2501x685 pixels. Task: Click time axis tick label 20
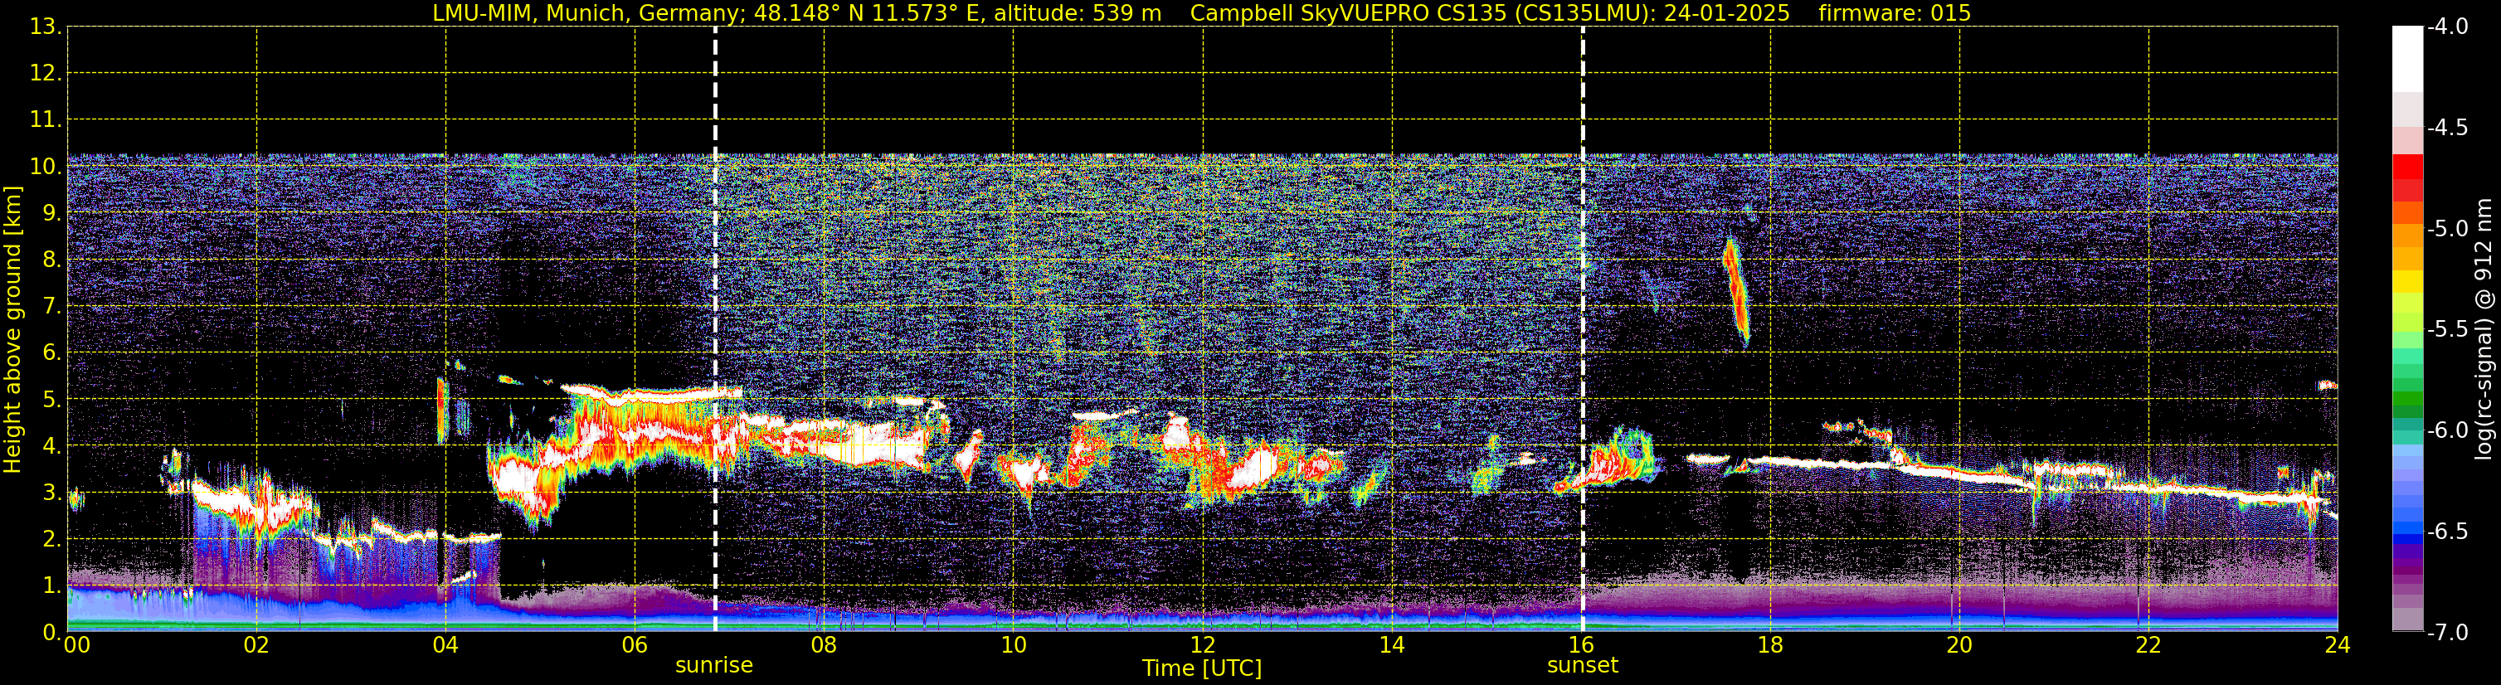click(x=1960, y=646)
